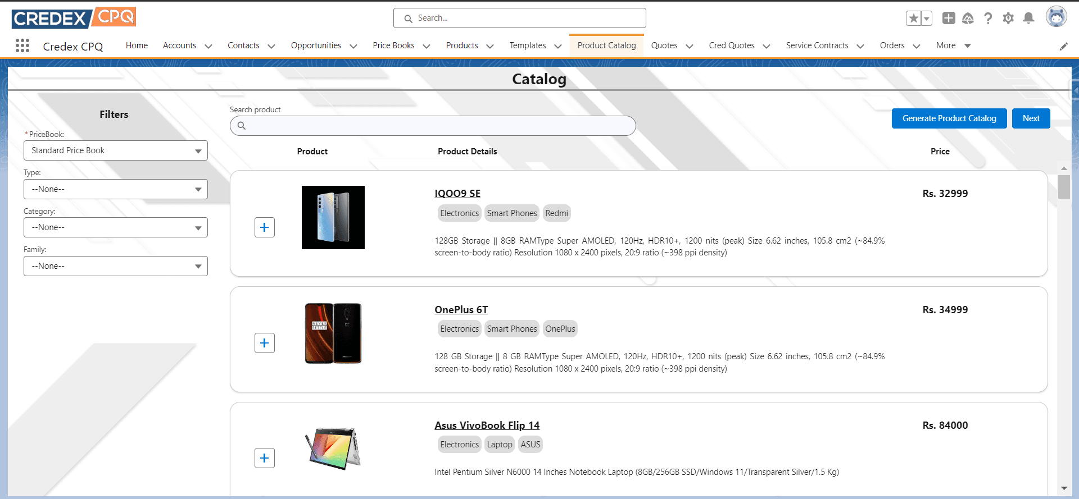Image resolution: width=1079 pixels, height=499 pixels.
Task: Click the OnePlus 6T product image
Action: coord(333,333)
